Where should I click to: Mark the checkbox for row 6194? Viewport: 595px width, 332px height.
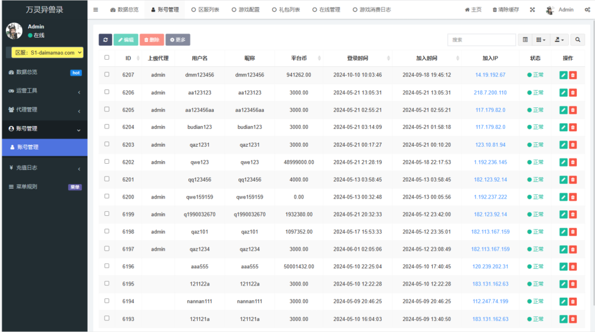(107, 301)
